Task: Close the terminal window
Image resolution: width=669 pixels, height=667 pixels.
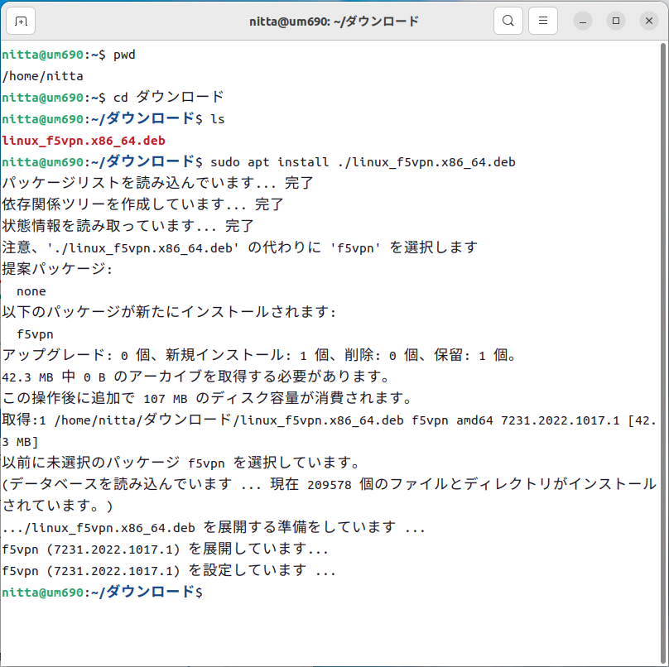Action: click(645, 21)
